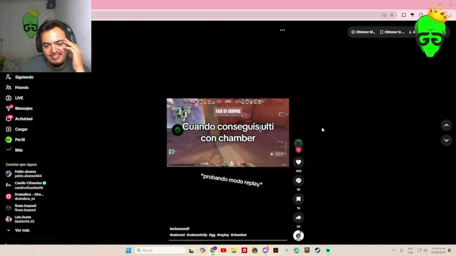Open the Camilo Cifuentes account
Screen dimensions: 456x256
(26, 185)
